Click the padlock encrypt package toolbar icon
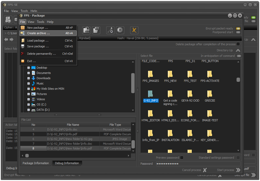This screenshot has width=260, height=181. (87, 30)
